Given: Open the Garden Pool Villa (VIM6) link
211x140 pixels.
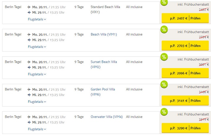Looking at the screenshot, I should pyautogui.click(x=103, y=92).
